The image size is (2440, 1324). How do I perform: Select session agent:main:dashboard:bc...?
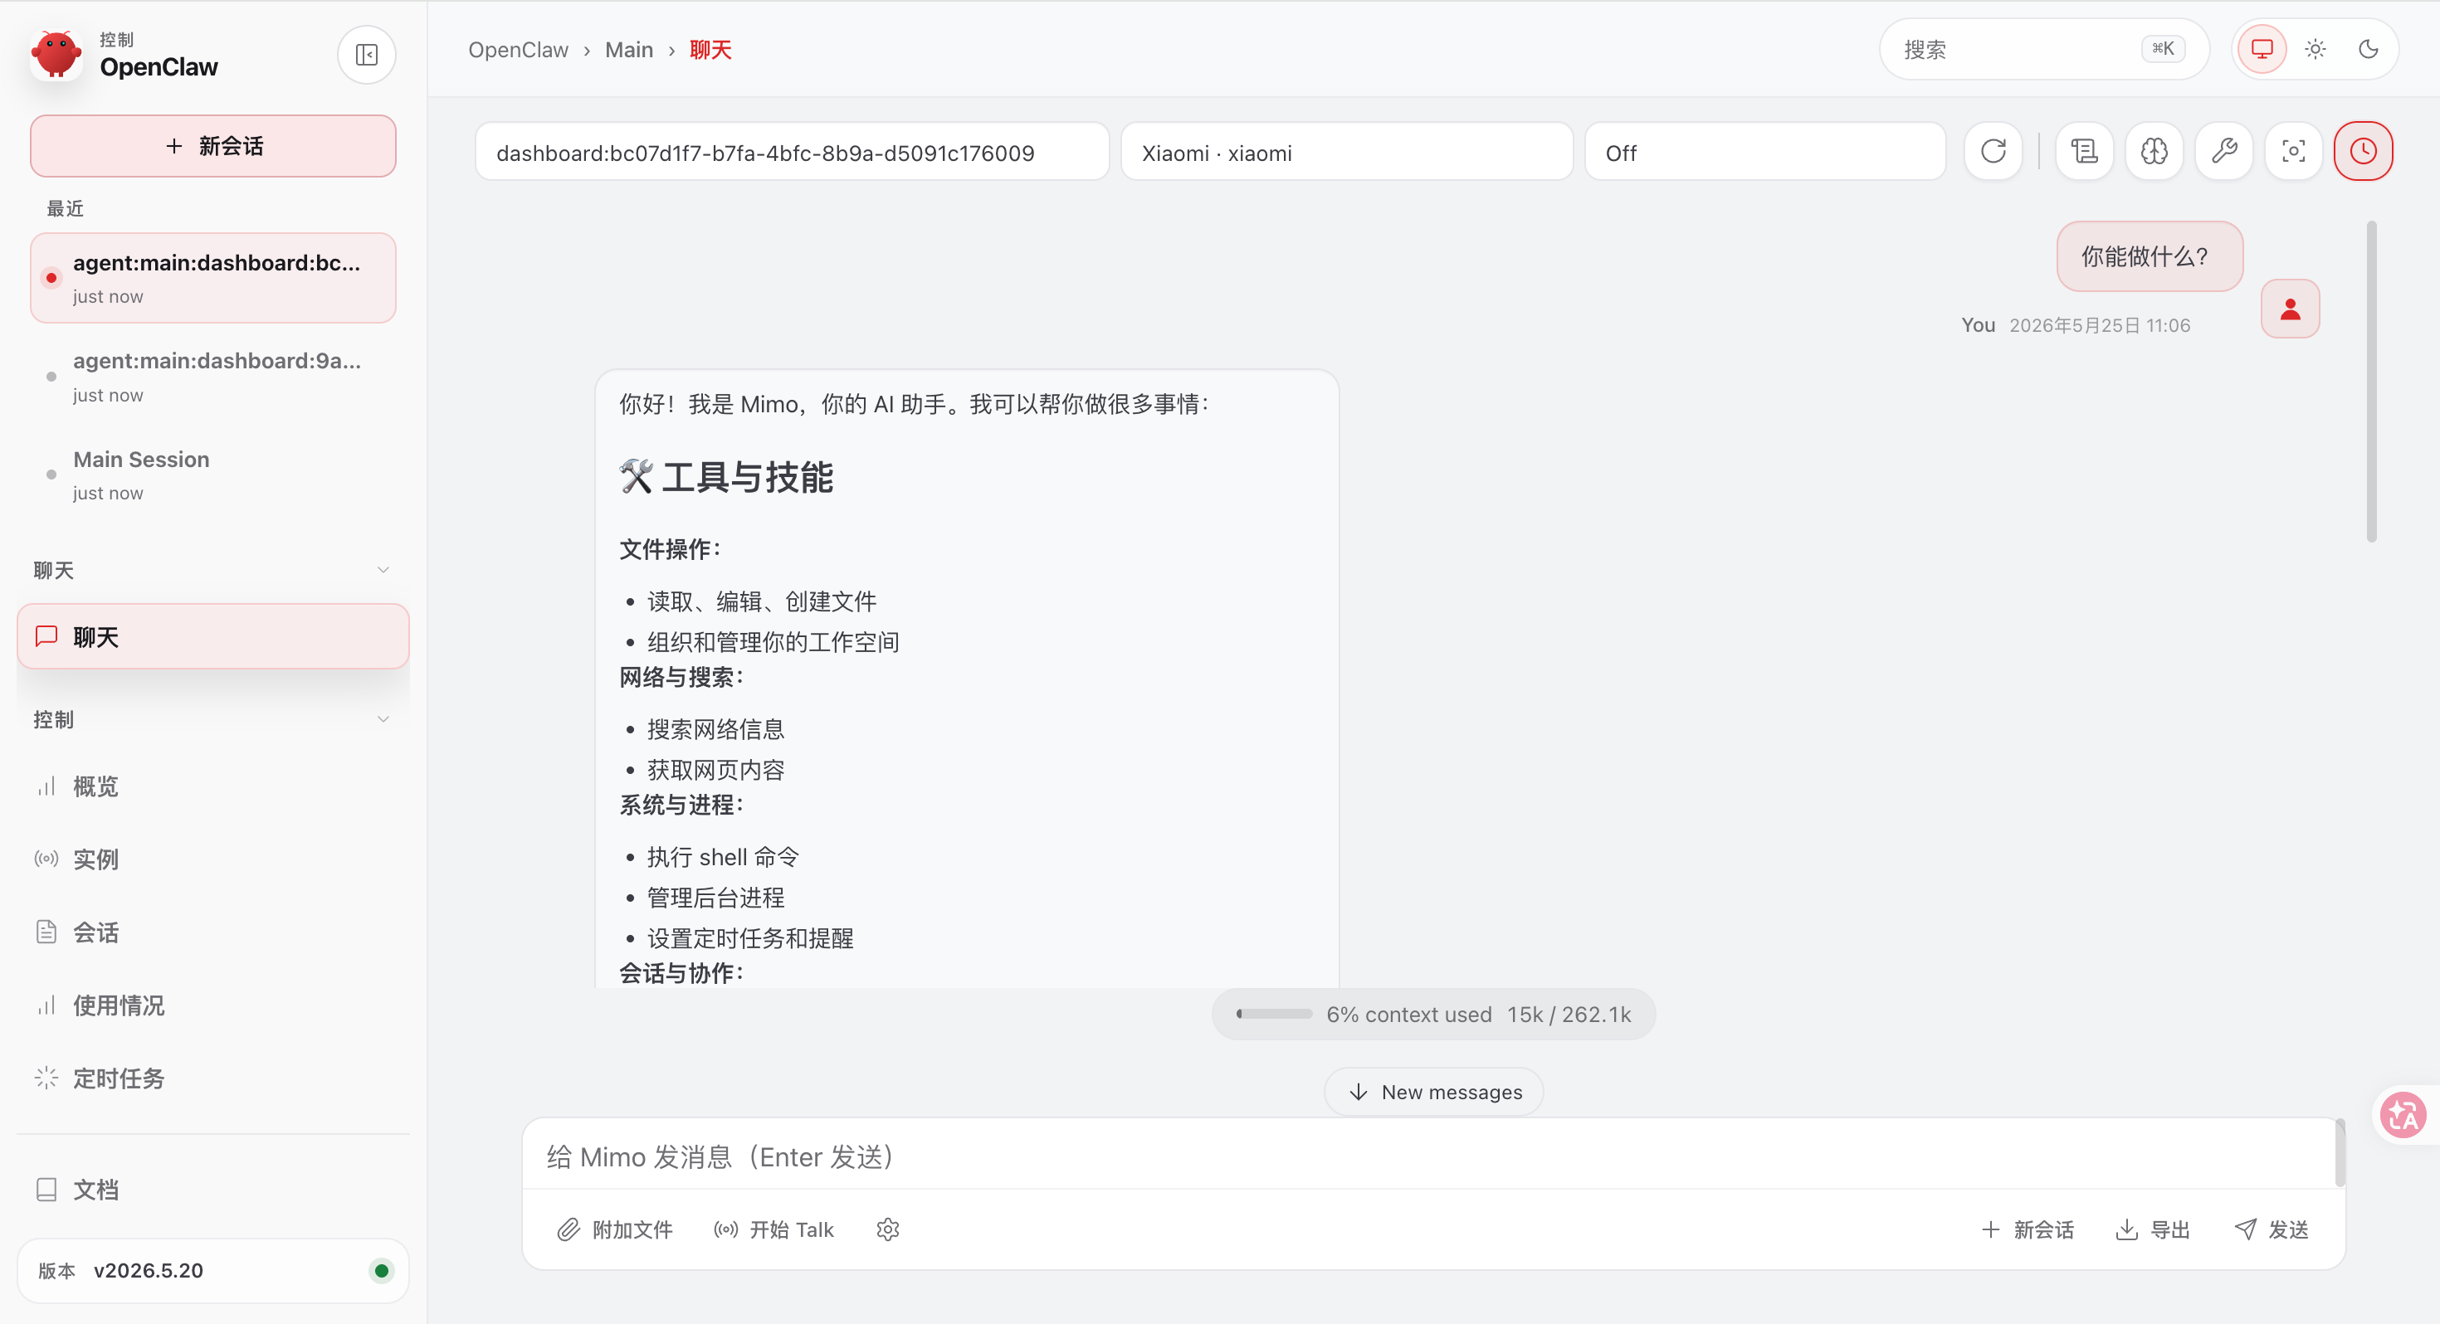[213, 277]
